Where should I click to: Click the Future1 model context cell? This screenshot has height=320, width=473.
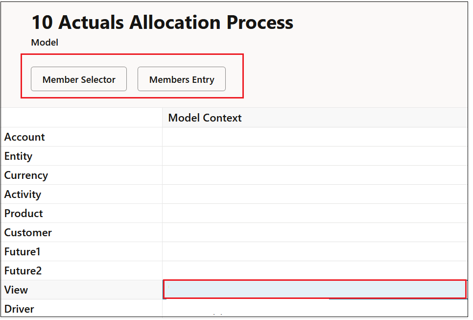tap(315, 251)
